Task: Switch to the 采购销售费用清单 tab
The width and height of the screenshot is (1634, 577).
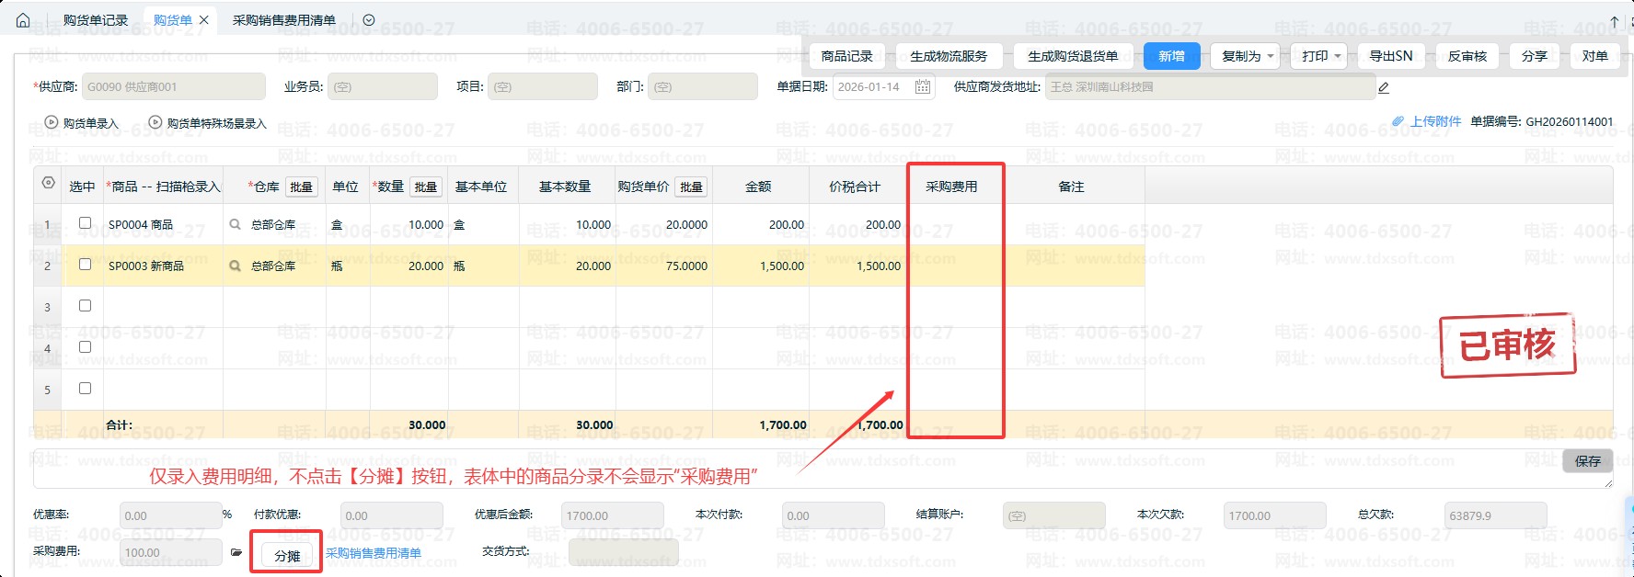Action: 283,20
